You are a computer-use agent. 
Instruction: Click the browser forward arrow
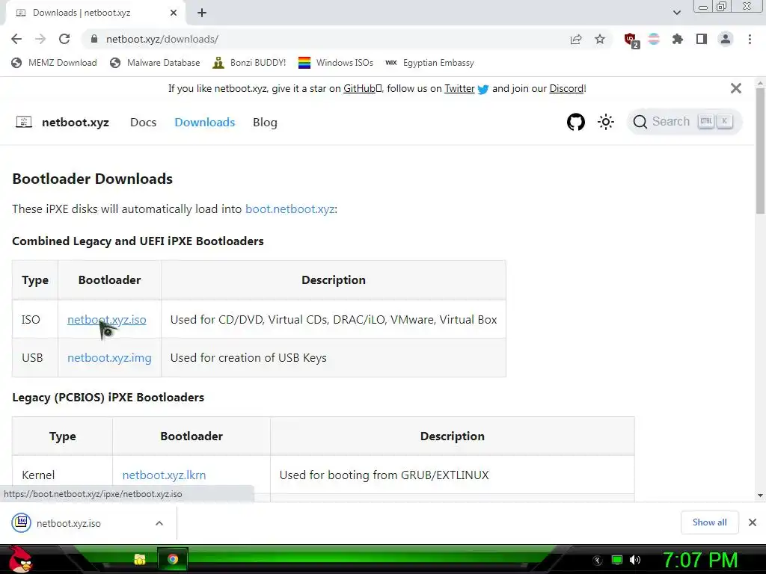coord(40,39)
